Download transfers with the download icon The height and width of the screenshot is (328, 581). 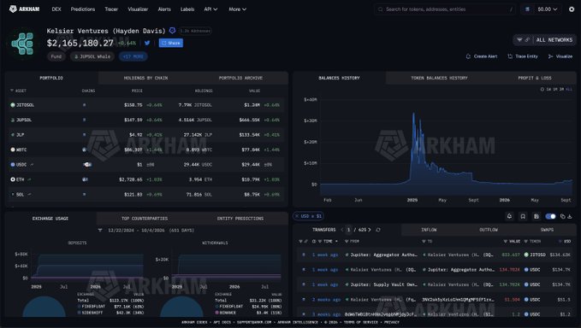(570, 216)
